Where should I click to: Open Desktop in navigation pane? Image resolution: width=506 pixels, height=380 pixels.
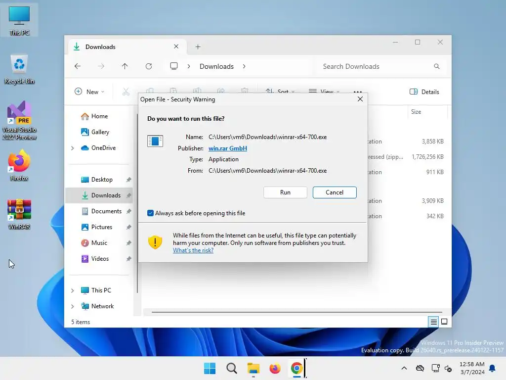[99, 179]
